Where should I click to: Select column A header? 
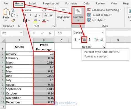tap(19, 40)
